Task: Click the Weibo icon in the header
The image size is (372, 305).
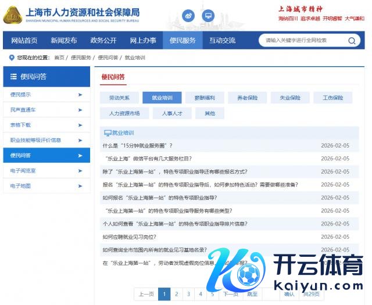Action: (189, 16)
